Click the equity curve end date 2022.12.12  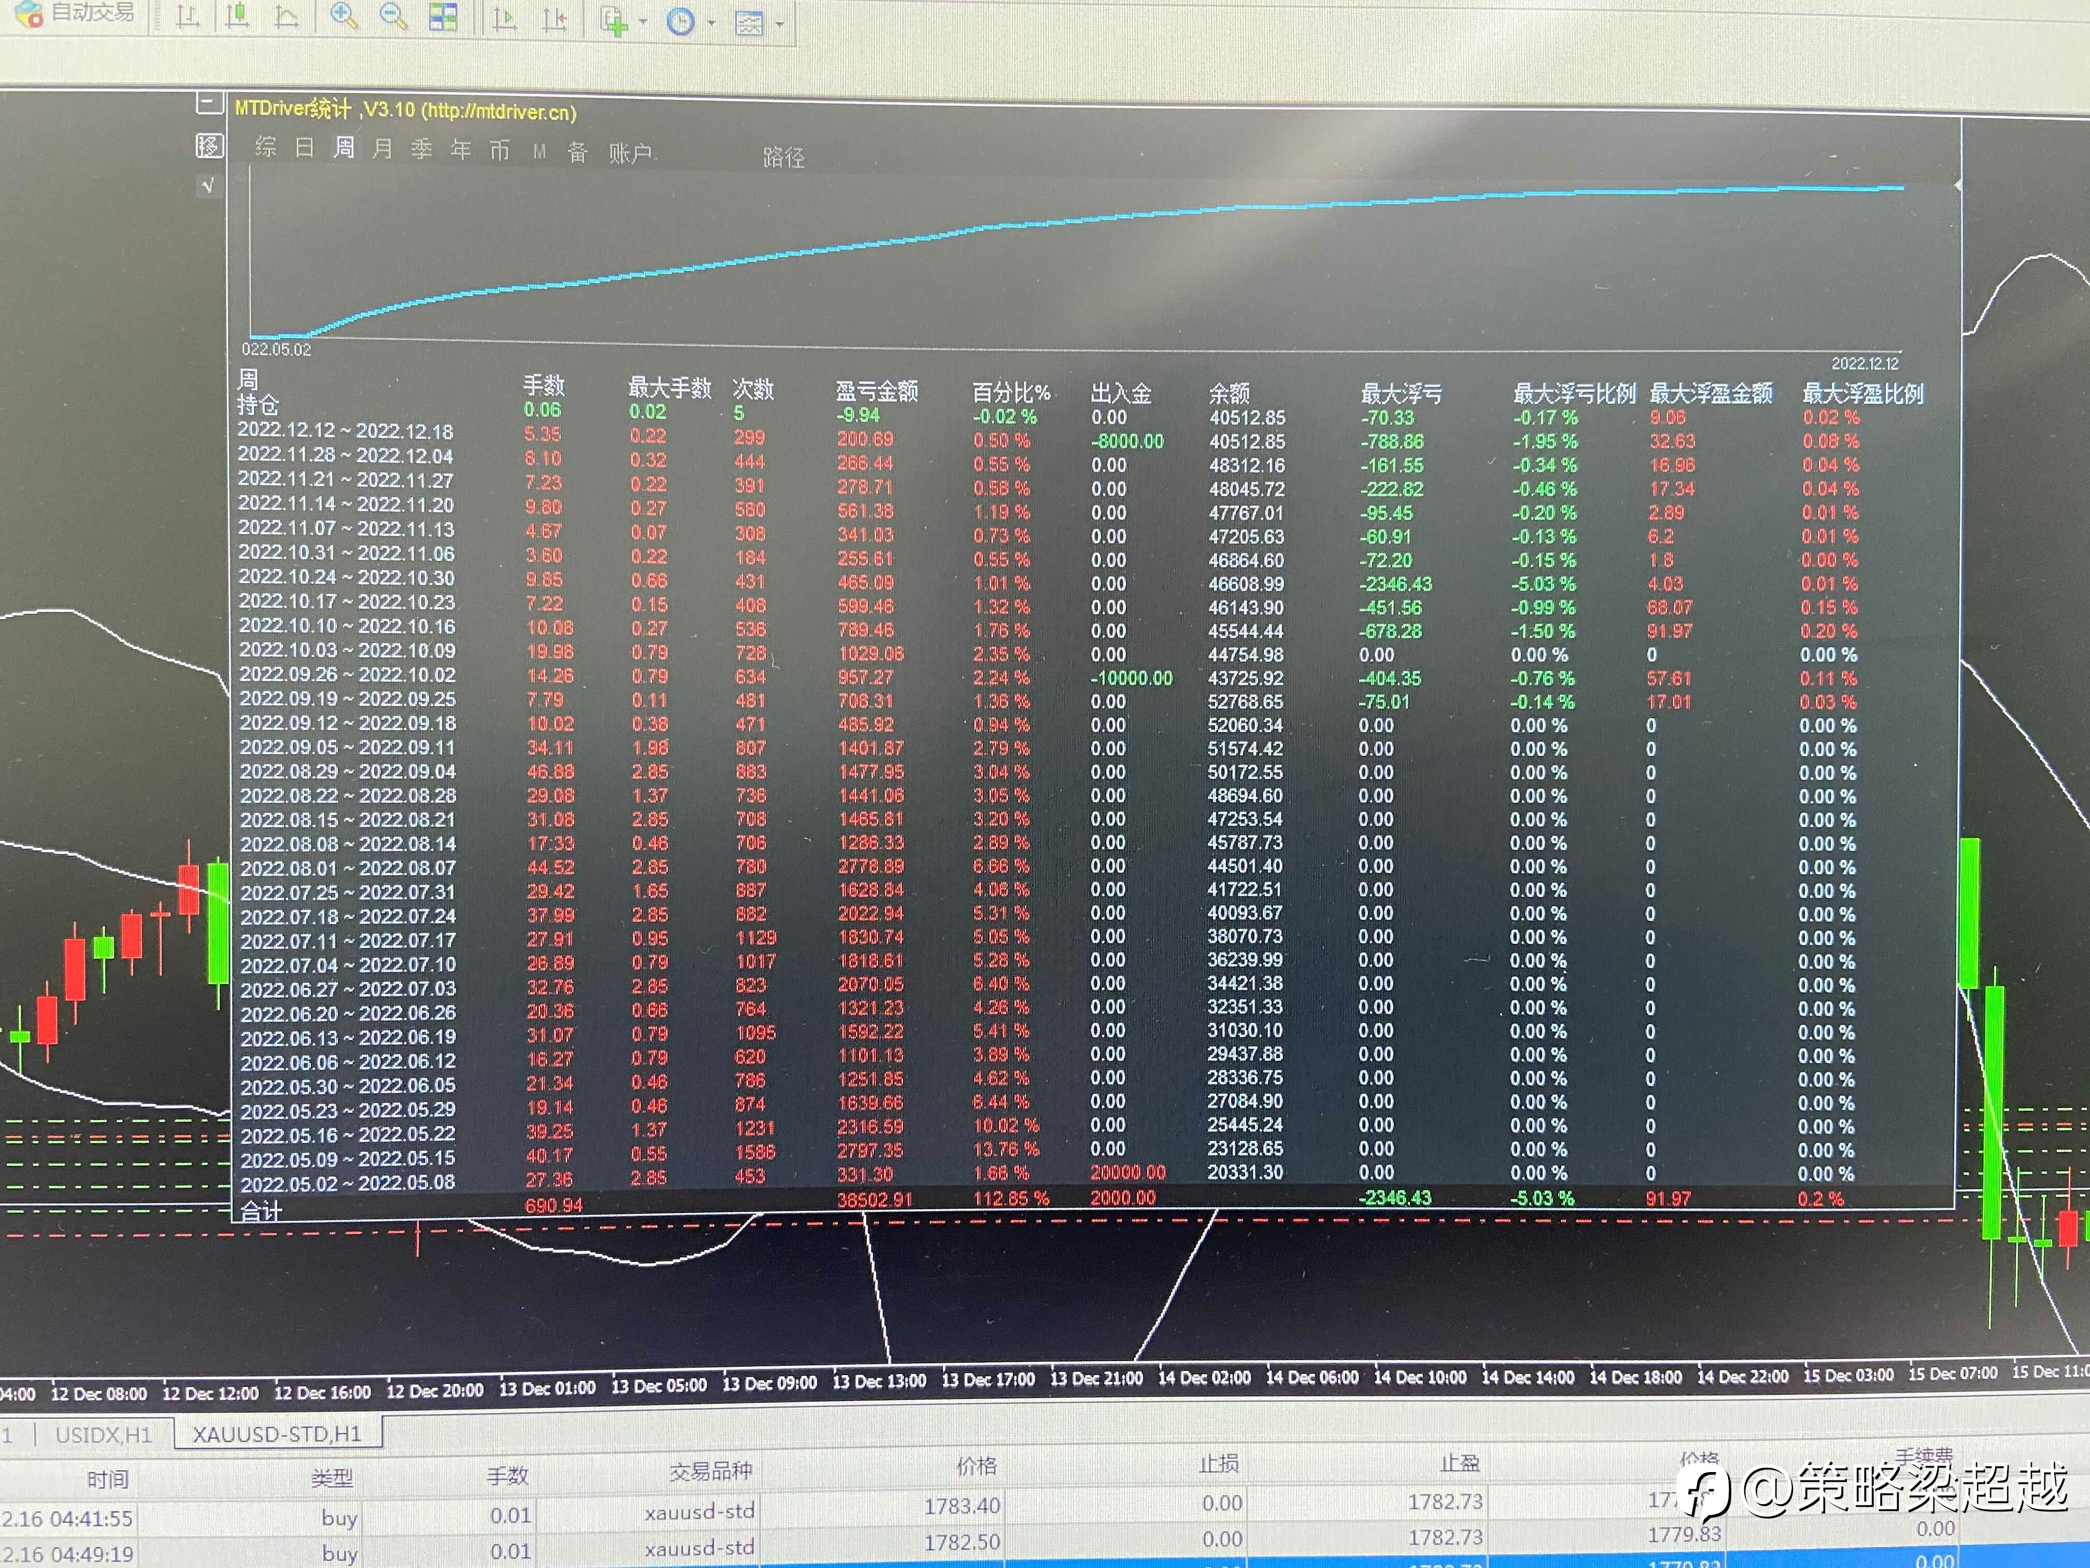coord(1864,364)
